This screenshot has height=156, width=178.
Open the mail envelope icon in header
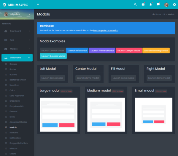[x=143, y=4]
